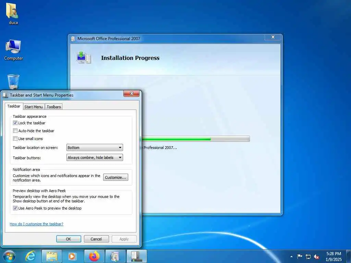Open Taskbar location on screen dropdown
Screen dimensions: 351x263
pos(95,148)
